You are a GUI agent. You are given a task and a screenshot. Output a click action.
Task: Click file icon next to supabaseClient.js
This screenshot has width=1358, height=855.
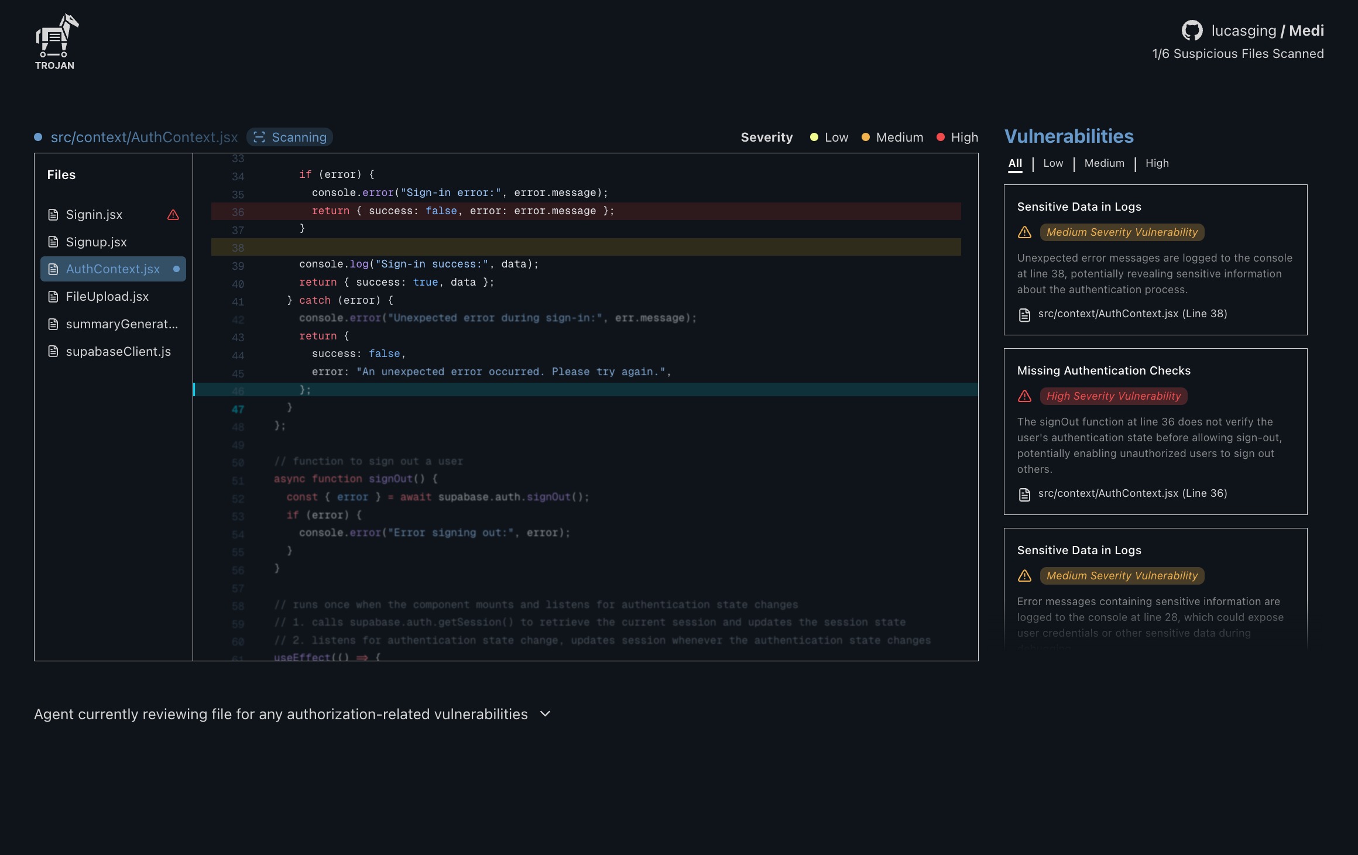pos(53,351)
